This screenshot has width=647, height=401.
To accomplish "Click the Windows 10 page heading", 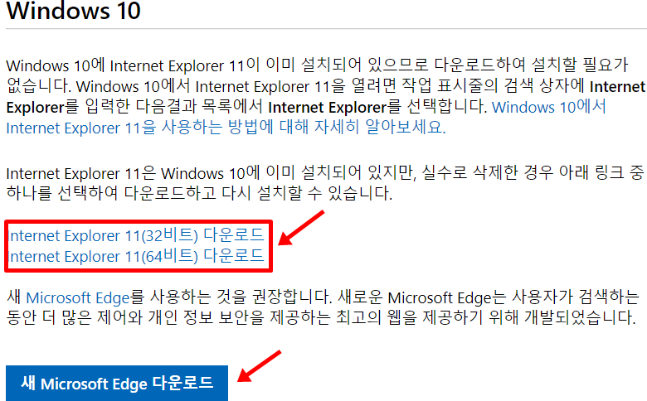I will (74, 11).
